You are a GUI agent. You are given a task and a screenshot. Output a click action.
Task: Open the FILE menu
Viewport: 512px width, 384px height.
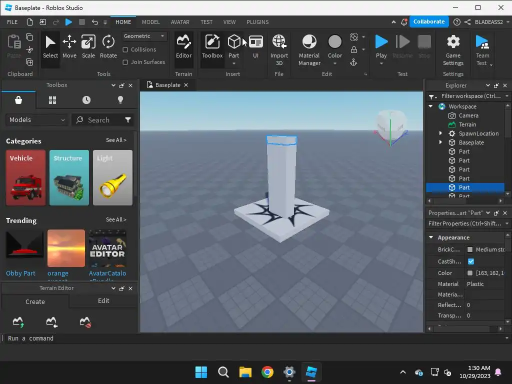[12, 22]
